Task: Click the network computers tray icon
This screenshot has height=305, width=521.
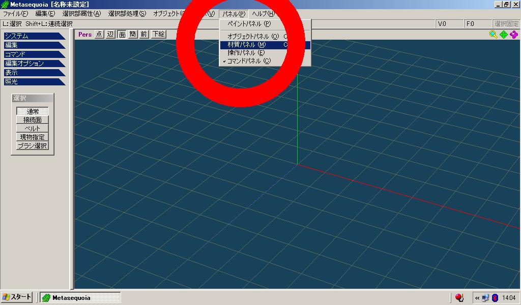Action: click(x=485, y=298)
